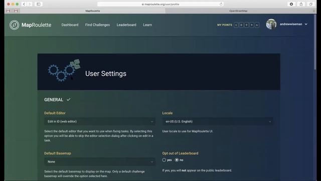Screen dimensions: 321x181
Task: Open Find Challenges nav item
Action: pyautogui.click(x=97, y=25)
